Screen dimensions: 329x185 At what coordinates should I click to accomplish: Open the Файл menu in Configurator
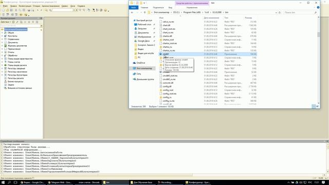[5, 6]
